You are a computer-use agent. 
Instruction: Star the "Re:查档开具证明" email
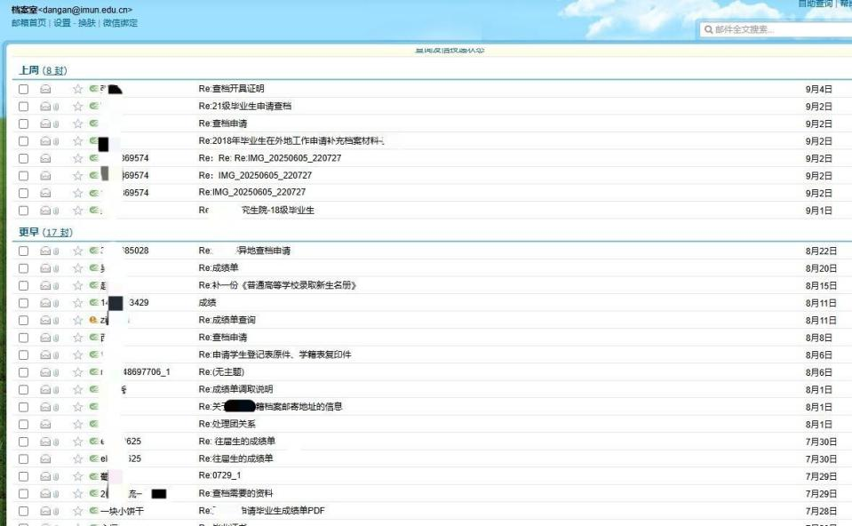(x=77, y=89)
